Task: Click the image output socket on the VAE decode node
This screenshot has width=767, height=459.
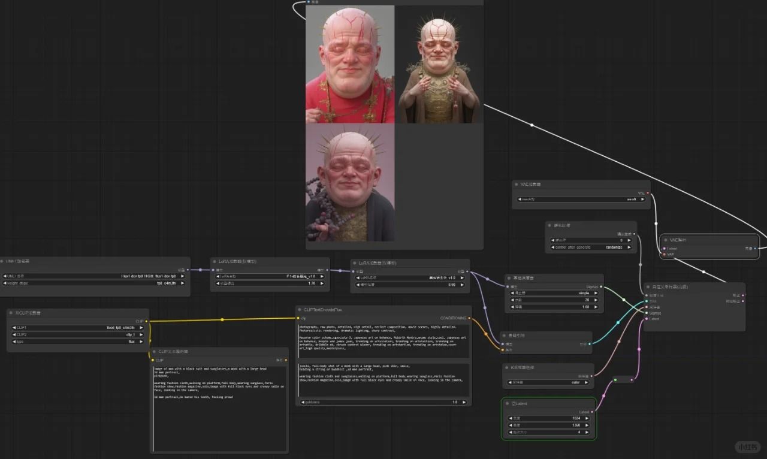Action: point(756,248)
